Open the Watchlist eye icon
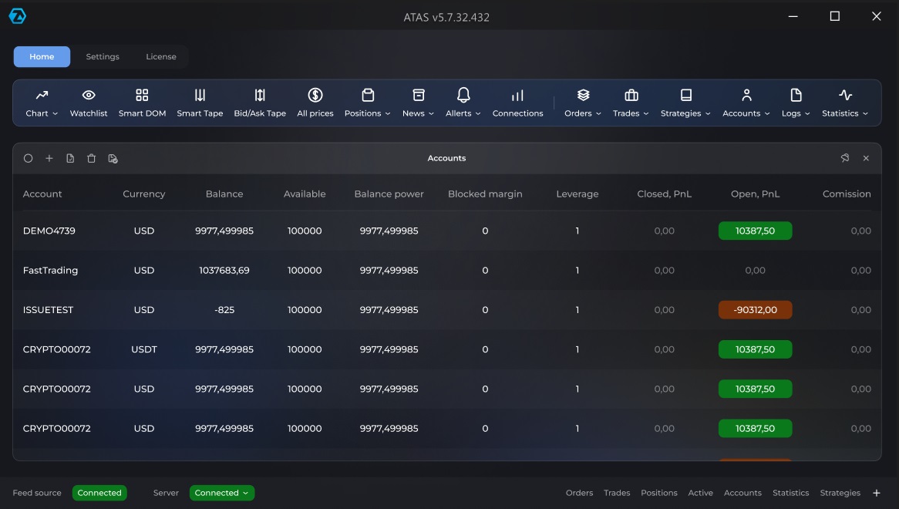This screenshot has height=509, width=899. coord(89,103)
